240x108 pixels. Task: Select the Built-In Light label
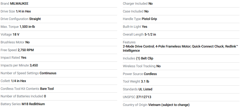coord(132,27)
